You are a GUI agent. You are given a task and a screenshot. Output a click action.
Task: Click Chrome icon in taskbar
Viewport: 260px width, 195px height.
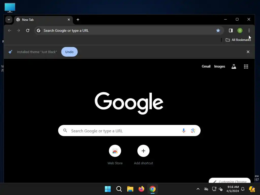[153, 189]
